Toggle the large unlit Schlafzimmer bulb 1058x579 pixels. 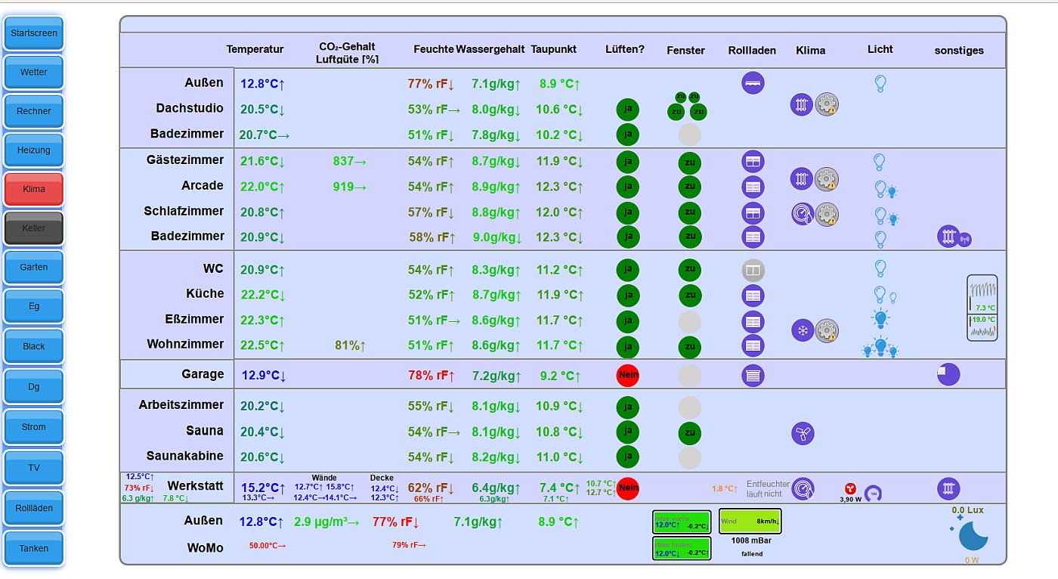(880, 215)
